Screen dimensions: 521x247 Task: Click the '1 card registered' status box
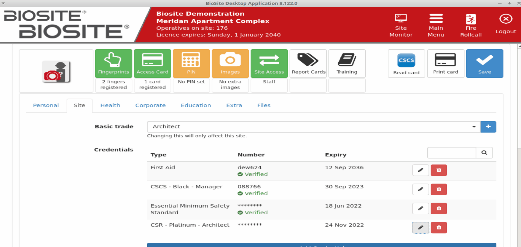click(x=152, y=85)
